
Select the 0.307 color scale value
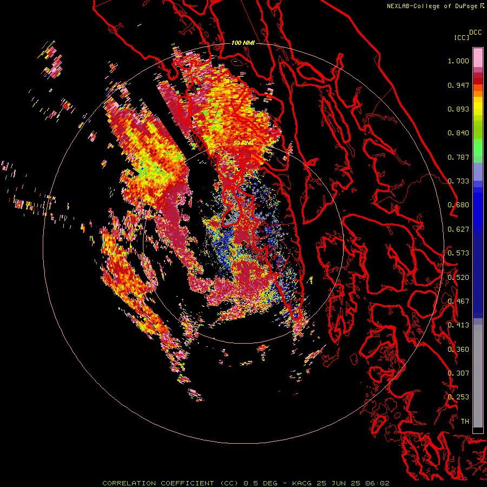tap(458, 373)
